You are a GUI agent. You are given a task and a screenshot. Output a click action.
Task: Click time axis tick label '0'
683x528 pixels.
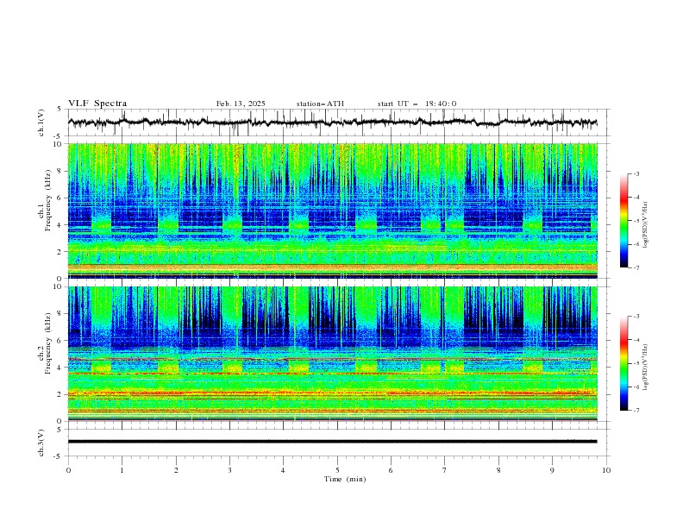pyautogui.click(x=68, y=470)
